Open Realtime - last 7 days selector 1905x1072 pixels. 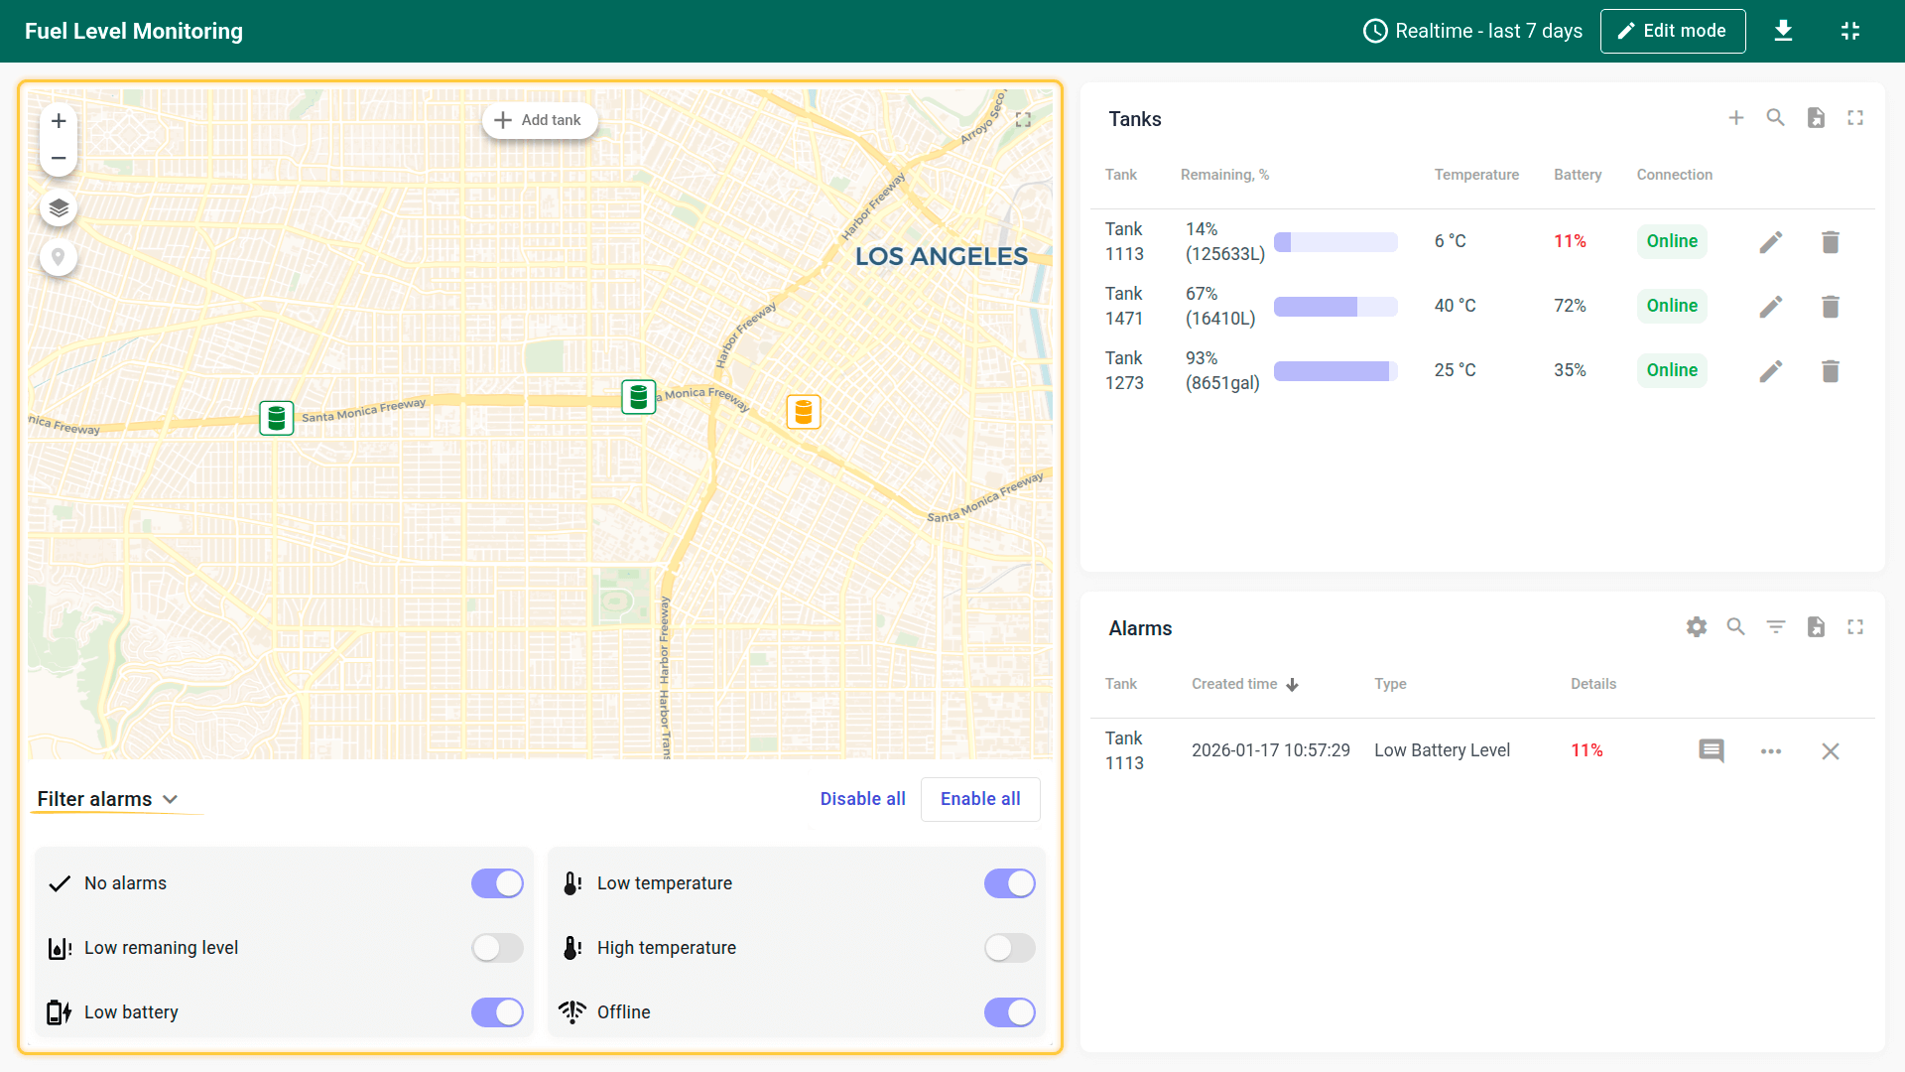pyautogui.click(x=1472, y=31)
